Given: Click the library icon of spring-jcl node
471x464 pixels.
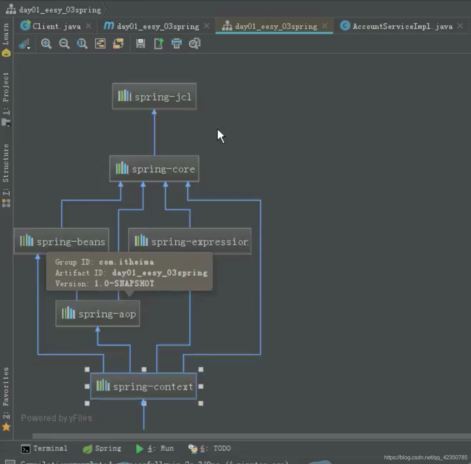Looking at the screenshot, I should coord(125,96).
